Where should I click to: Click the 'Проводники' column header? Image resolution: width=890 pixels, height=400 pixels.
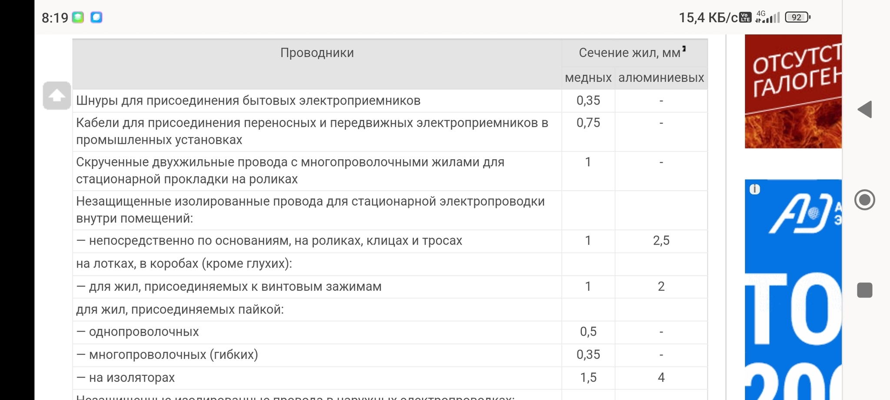tap(317, 53)
